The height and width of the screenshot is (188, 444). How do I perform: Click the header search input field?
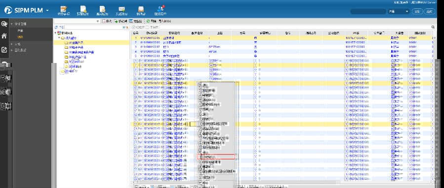(x=368, y=11)
